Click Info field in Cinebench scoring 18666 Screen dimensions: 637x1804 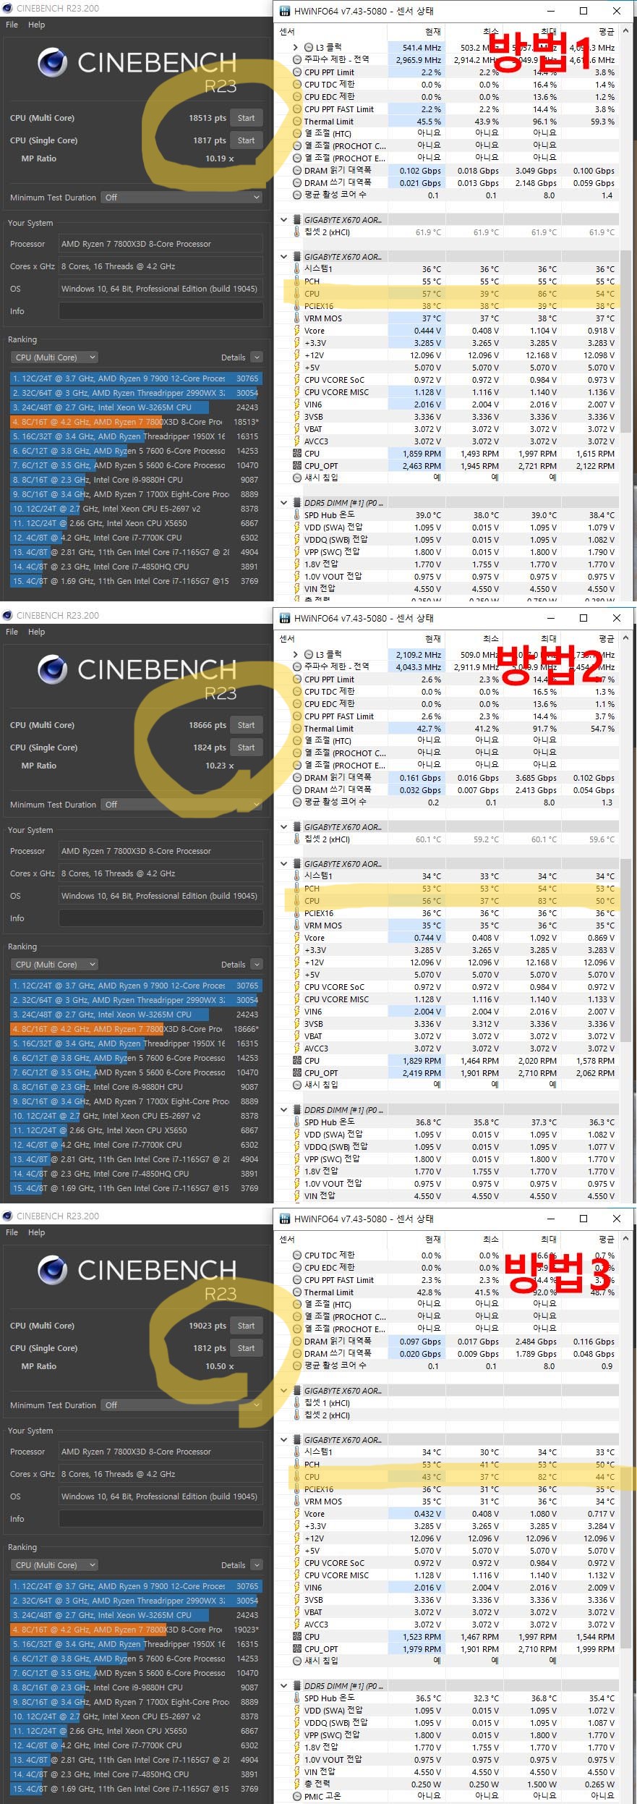click(161, 918)
